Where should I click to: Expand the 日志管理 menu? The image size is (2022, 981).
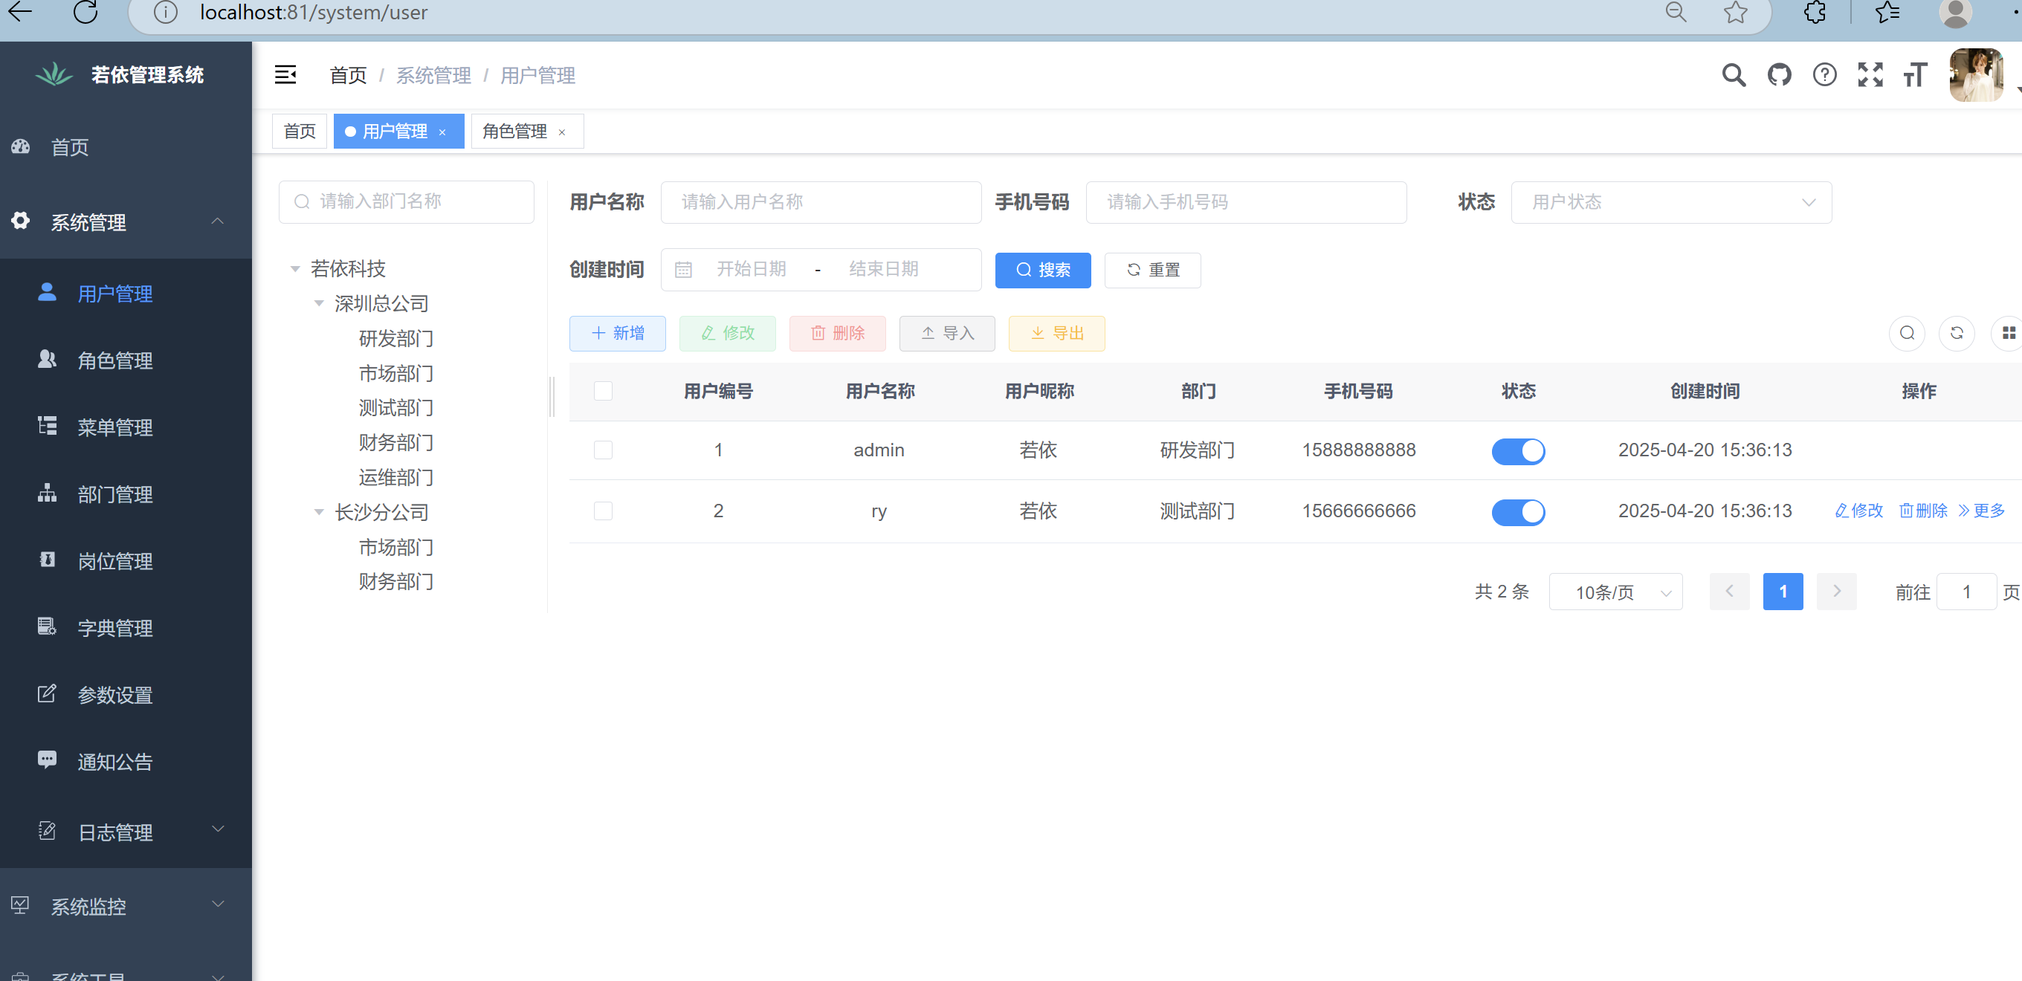(x=115, y=832)
